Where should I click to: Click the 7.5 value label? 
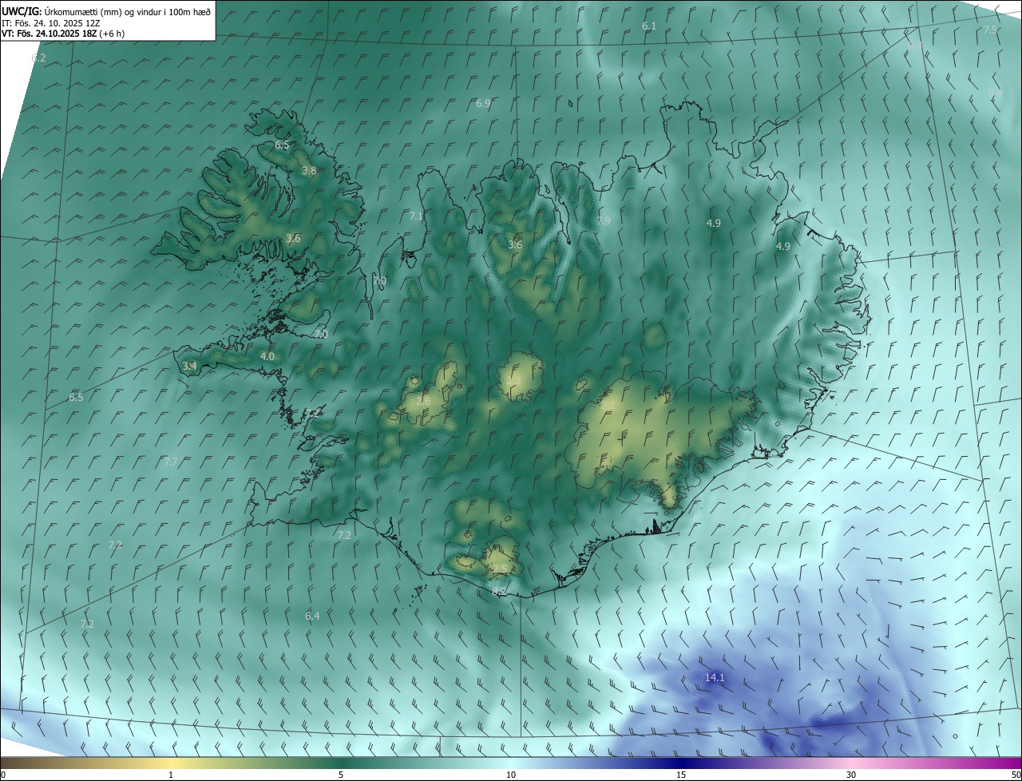[x=990, y=30]
